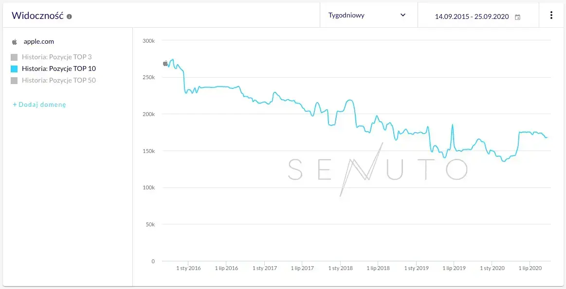Click the Widoczność panel title
The image size is (566, 289).
coord(37,16)
